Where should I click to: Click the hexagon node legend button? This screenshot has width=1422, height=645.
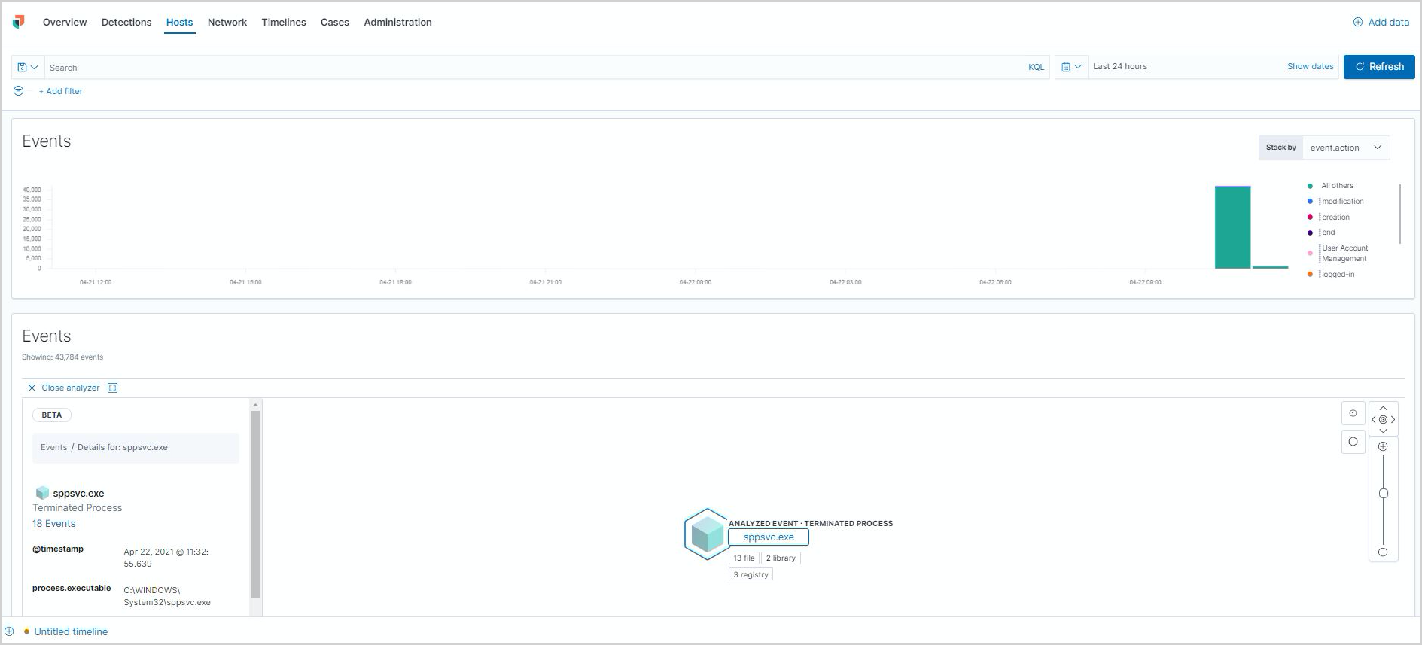[1353, 442]
